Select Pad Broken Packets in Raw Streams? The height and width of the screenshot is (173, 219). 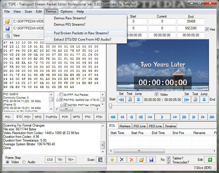pyautogui.click(x=85, y=33)
